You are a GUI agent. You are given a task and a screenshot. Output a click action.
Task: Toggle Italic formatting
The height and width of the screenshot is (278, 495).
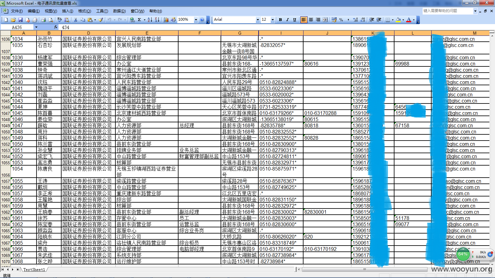tap(287, 20)
